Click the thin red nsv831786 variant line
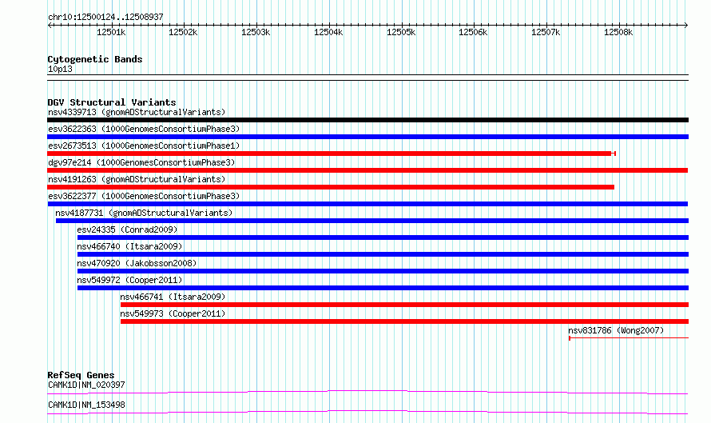 pyautogui.click(x=629, y=338)
